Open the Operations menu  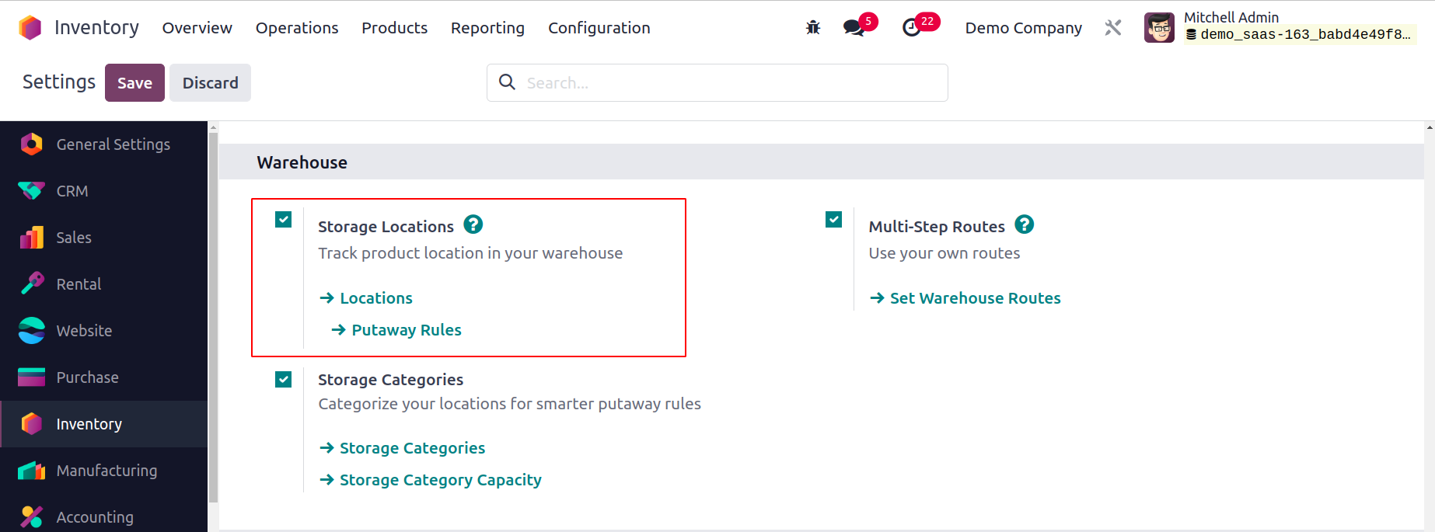coord(297,28)
